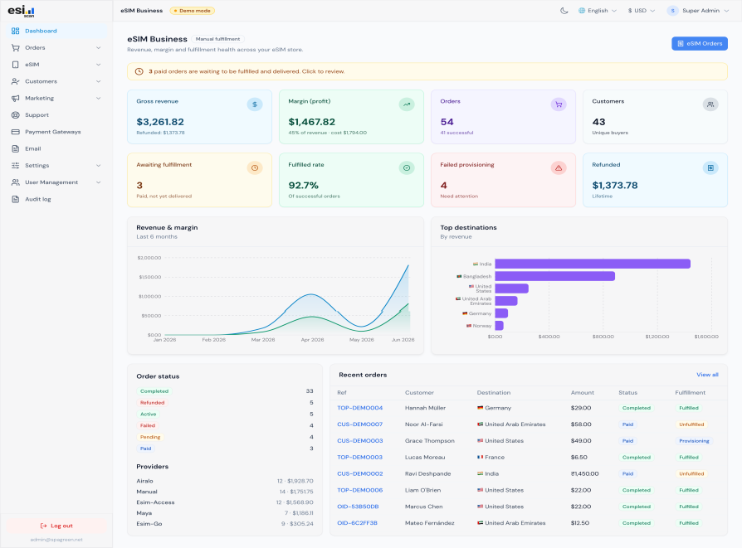Click the warning icon on the Failed provisioning card
742x548 pixels.
click(x=559, y=167)
